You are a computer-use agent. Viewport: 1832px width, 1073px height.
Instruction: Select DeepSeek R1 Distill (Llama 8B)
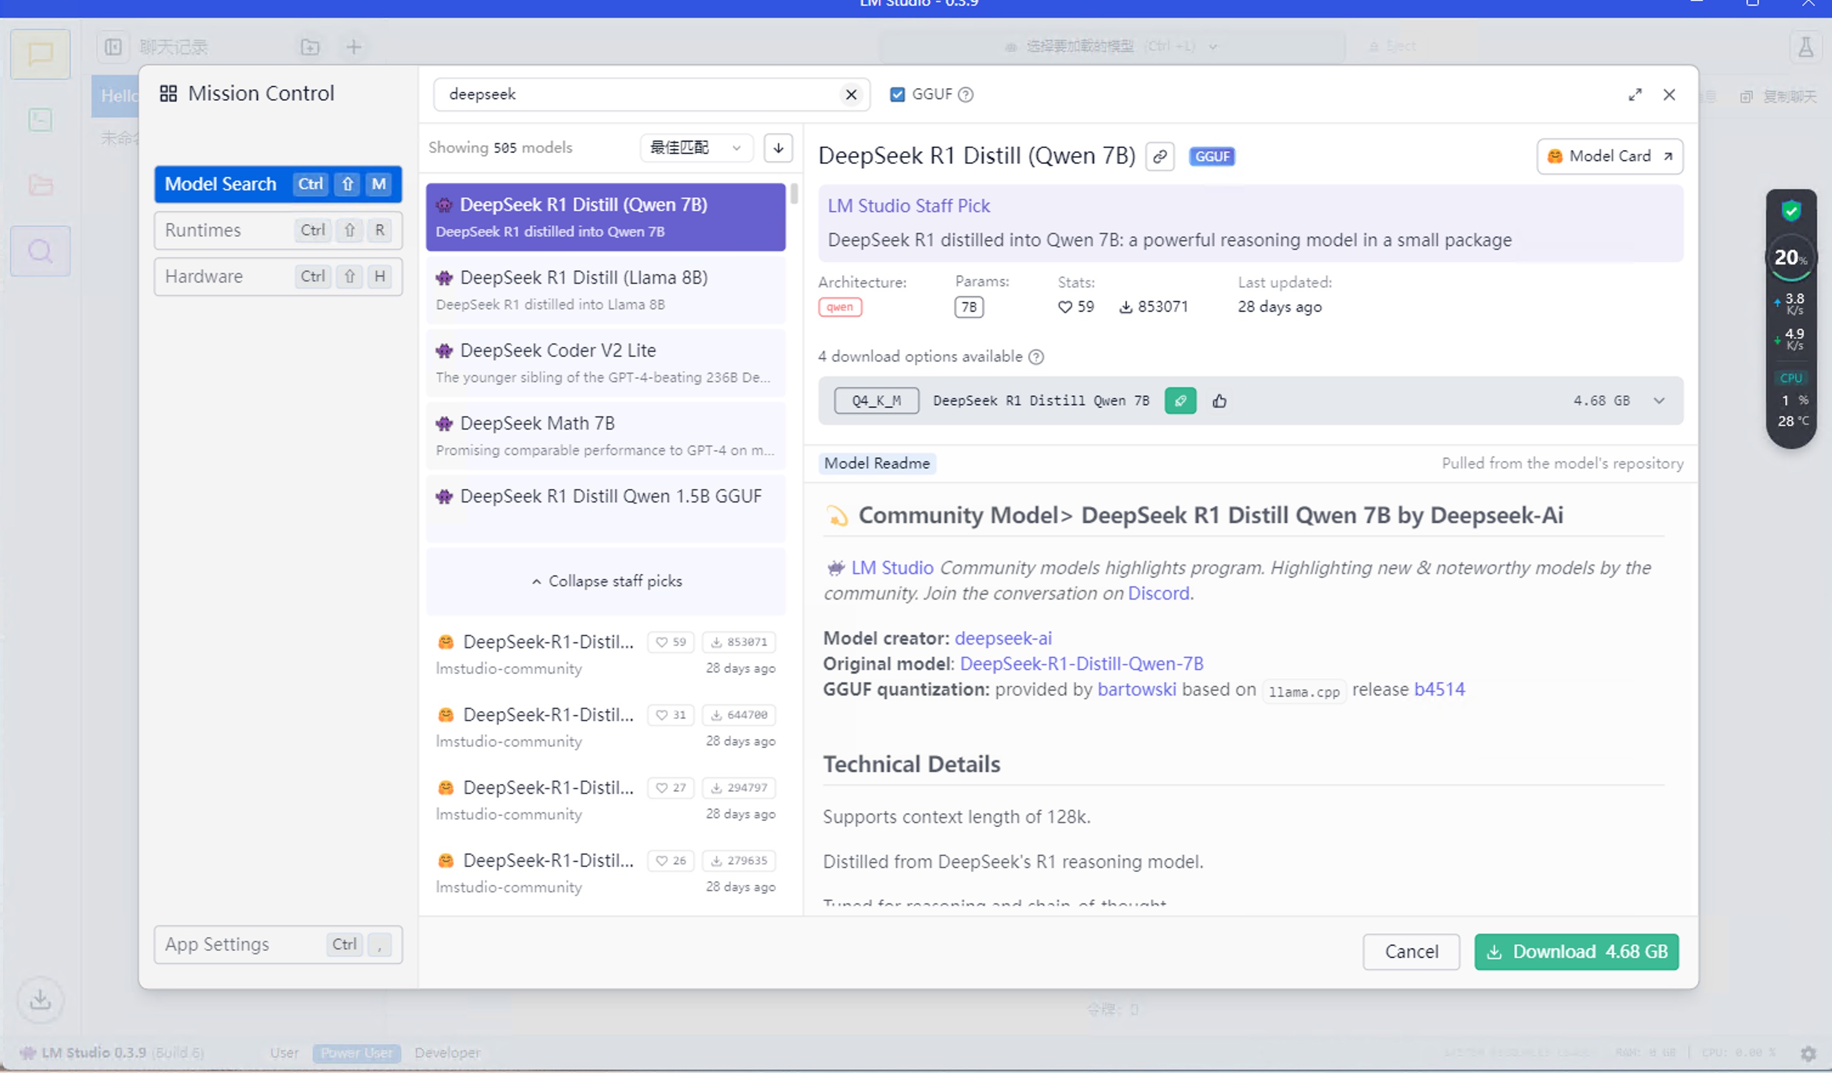[605, 290]
